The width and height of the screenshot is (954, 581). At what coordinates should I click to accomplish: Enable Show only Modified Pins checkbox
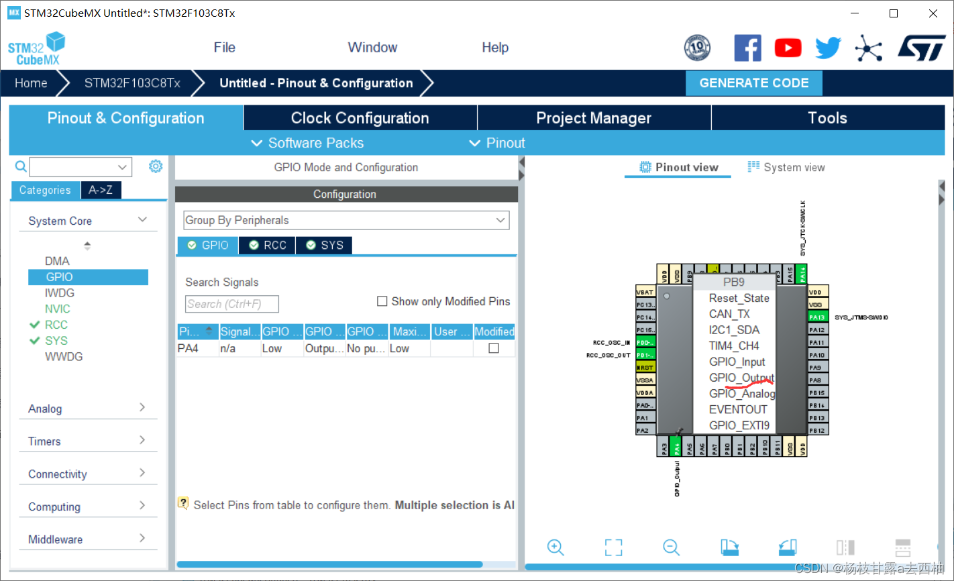click(382, 301)
